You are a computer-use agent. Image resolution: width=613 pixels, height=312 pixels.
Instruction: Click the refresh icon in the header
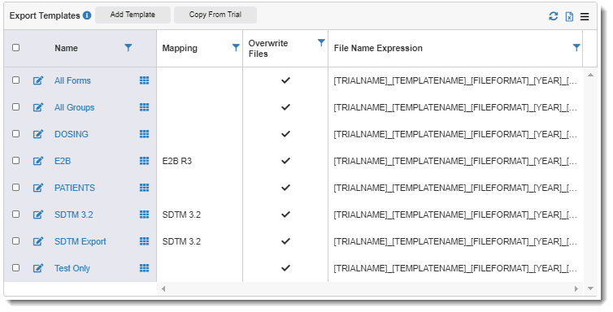click(x=553, y=16)
